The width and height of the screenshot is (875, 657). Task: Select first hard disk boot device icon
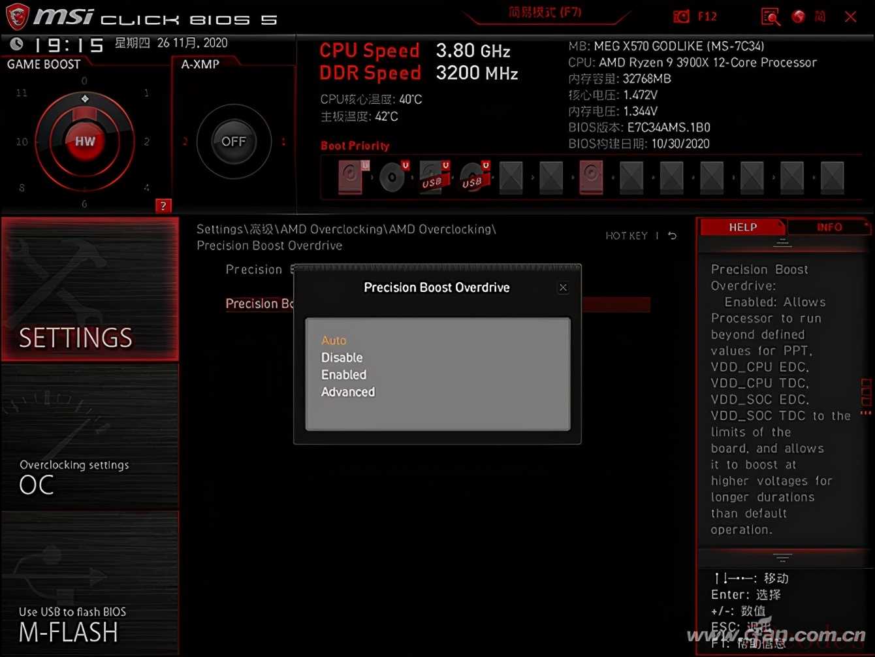pyautogui.click(x=353, y=176)
